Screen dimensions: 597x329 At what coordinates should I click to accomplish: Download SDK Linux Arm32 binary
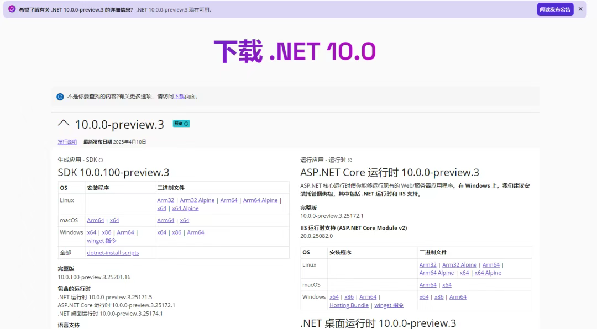pos(166,200)
